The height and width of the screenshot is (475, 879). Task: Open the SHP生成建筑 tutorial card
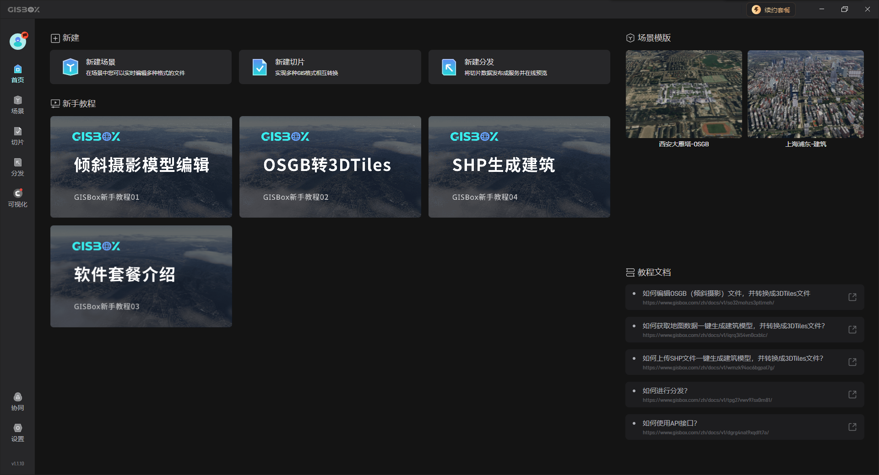point(519,167)
